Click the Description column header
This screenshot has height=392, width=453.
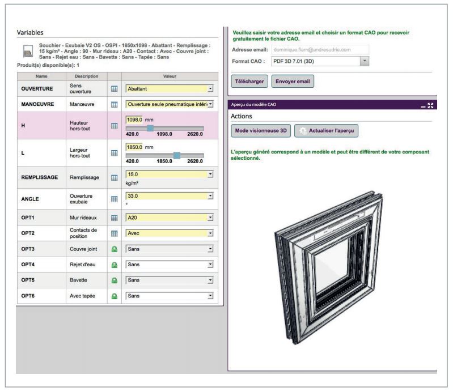click(x=86, y=76)
